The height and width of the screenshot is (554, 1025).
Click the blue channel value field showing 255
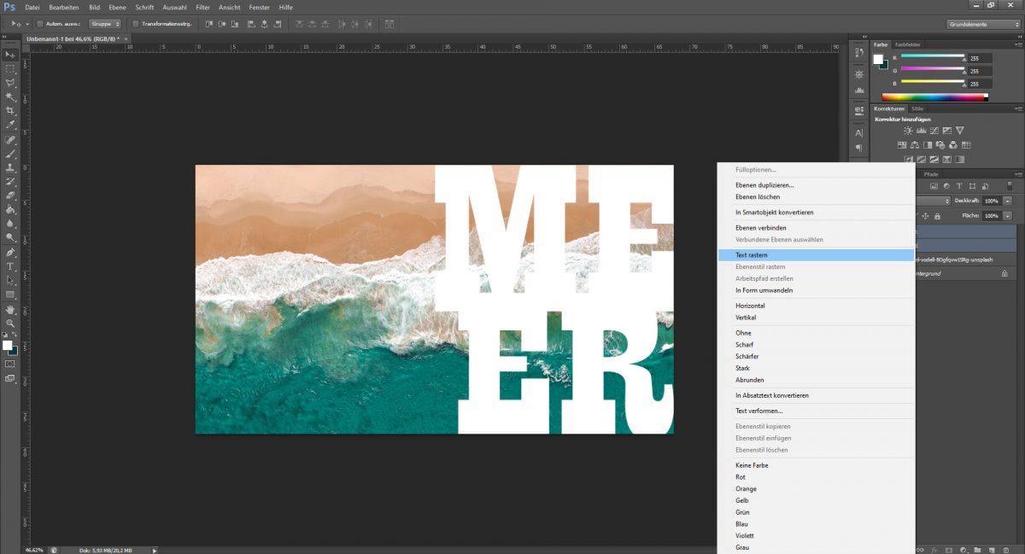(980, 83)
